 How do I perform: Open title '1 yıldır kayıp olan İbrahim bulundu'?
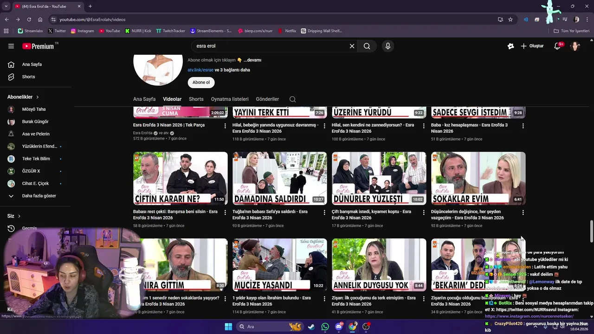click(271, 301)
